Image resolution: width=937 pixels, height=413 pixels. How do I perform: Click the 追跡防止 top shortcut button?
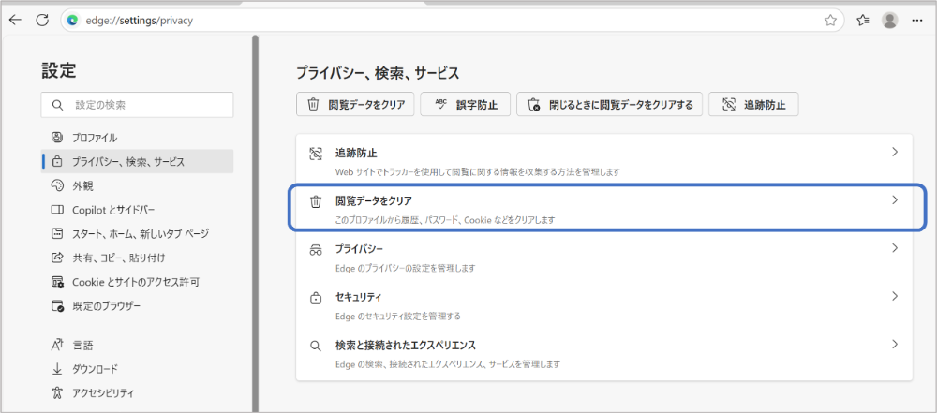753,105
